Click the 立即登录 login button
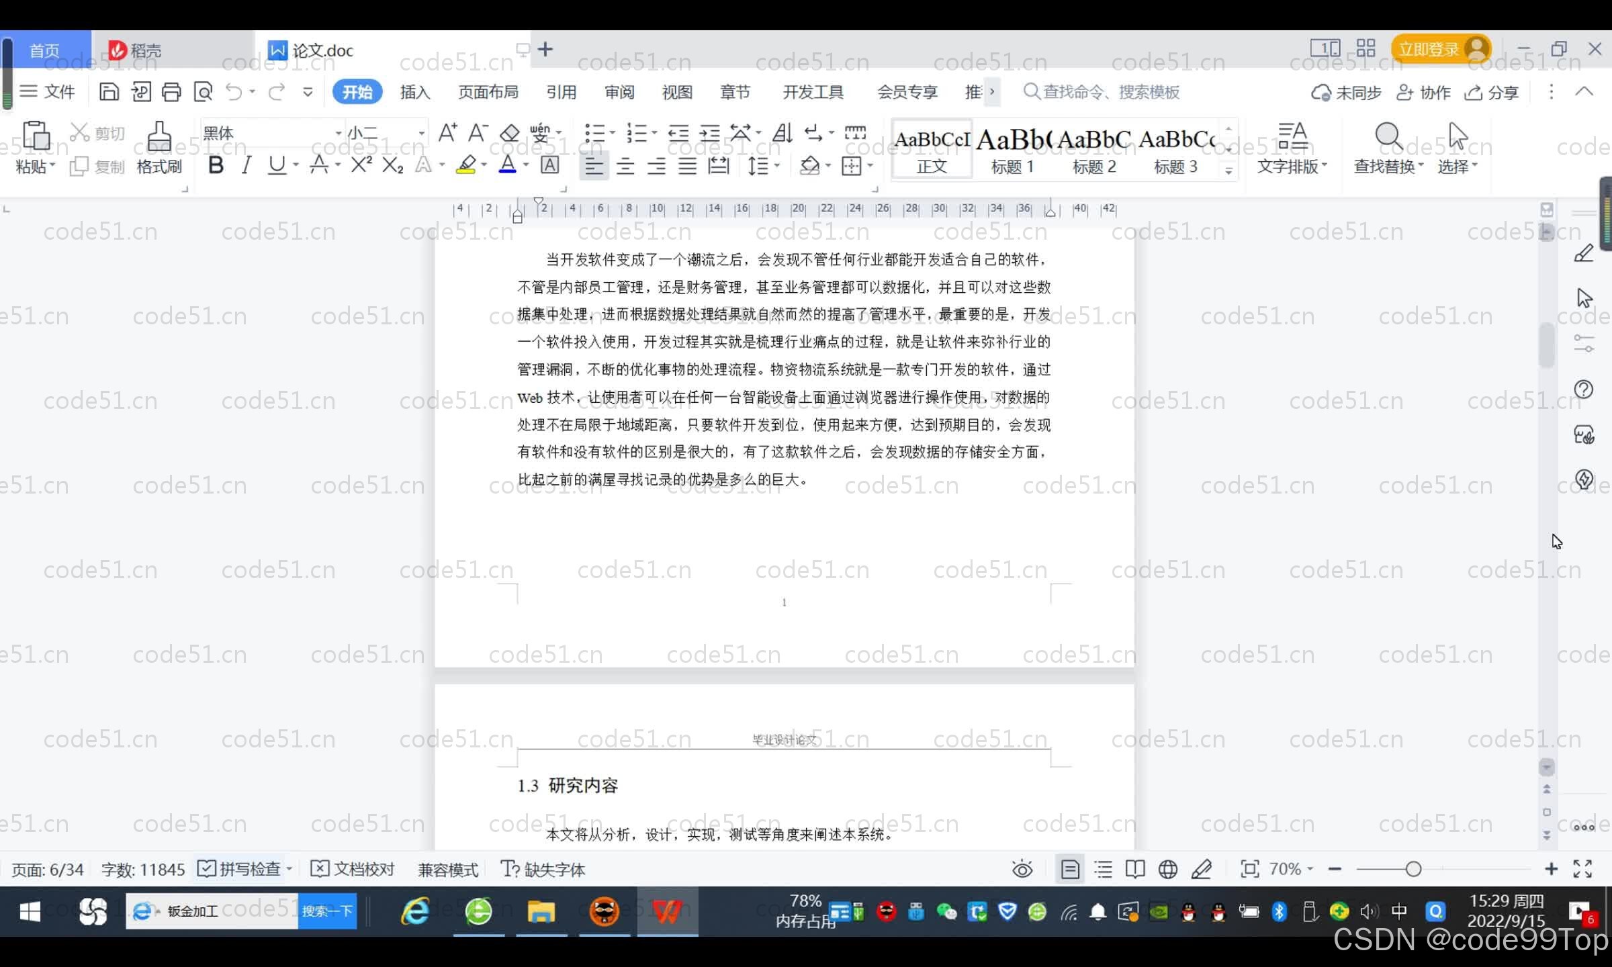 pyautogui.click(x=1441, y=49)
